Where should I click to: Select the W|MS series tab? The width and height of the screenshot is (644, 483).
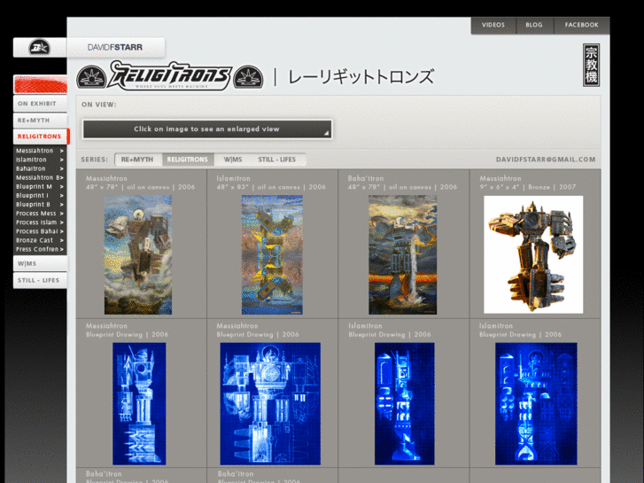[233, 160]
